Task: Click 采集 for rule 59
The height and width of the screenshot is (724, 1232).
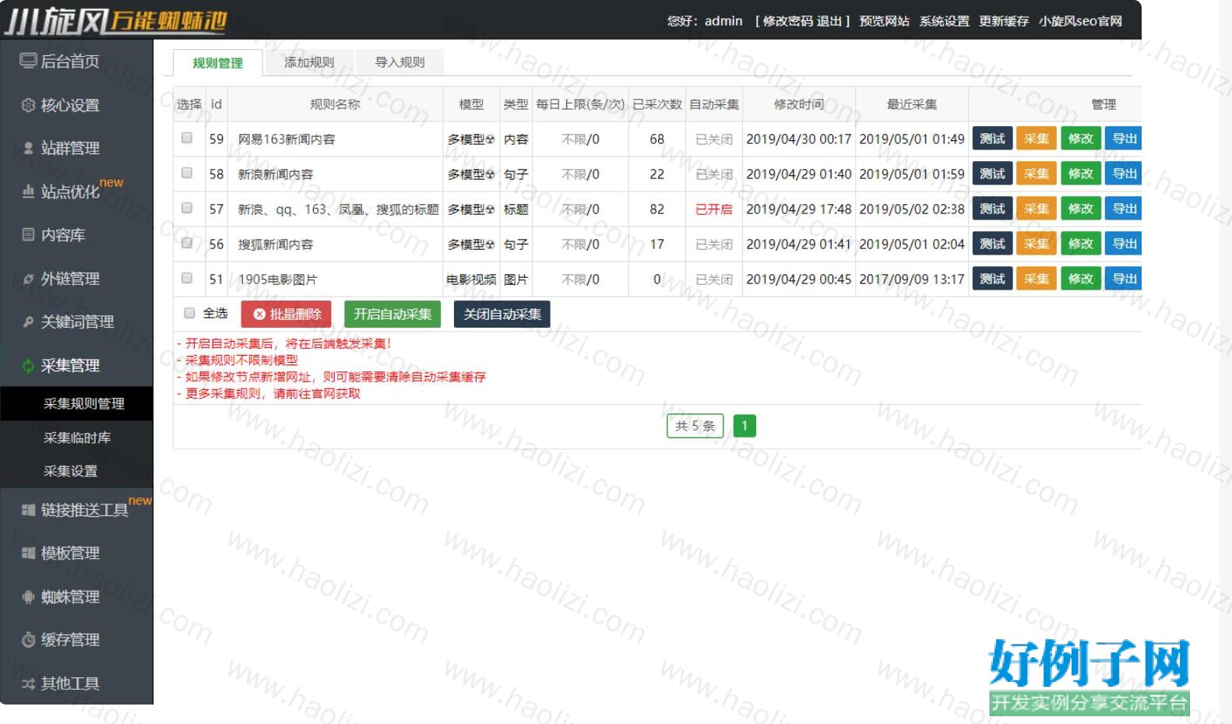Action: pyautogui.click(x=1037, y=139)
